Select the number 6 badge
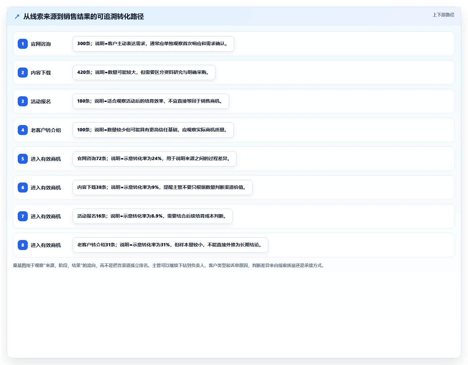Image resolution: width=468 pixels, height=365 pixels. 23,188
